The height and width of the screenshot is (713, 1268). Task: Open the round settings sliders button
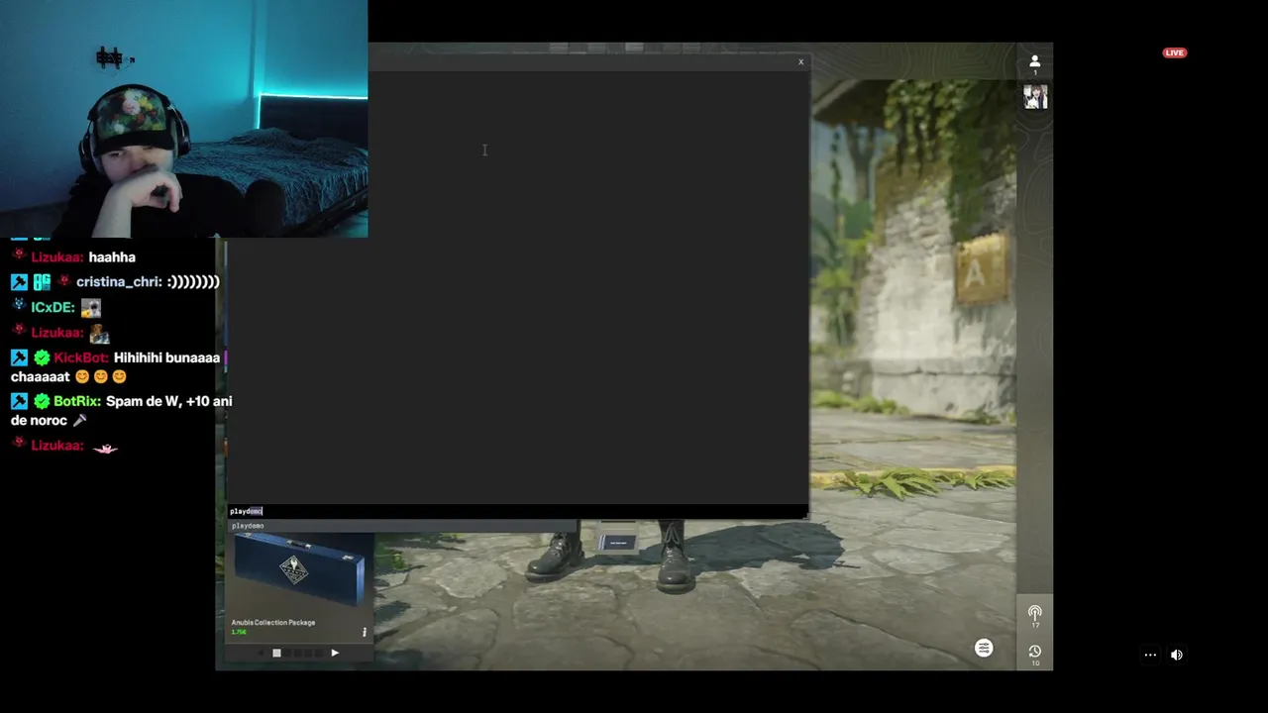point(984,648)
